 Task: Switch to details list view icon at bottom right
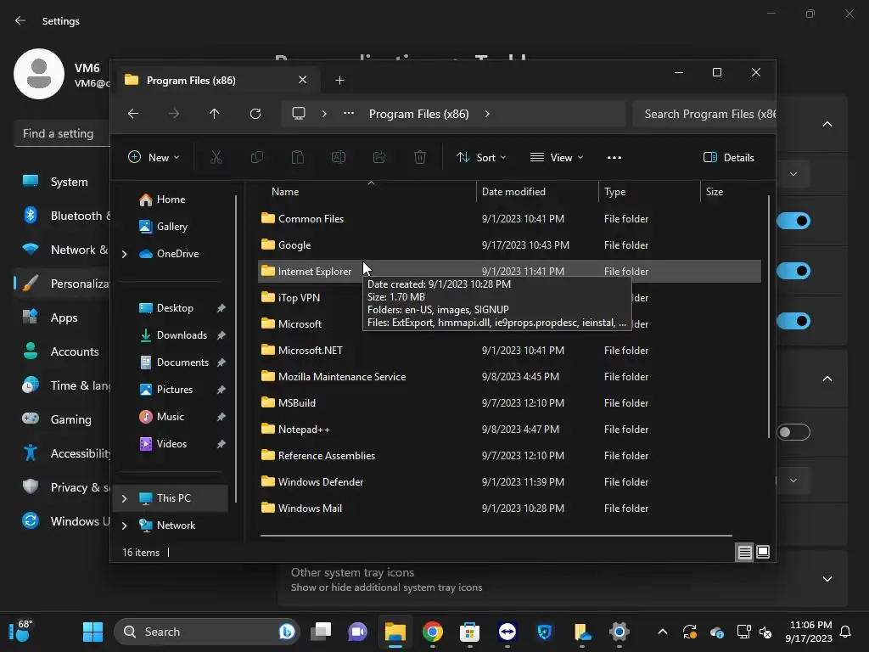[744, 552]
